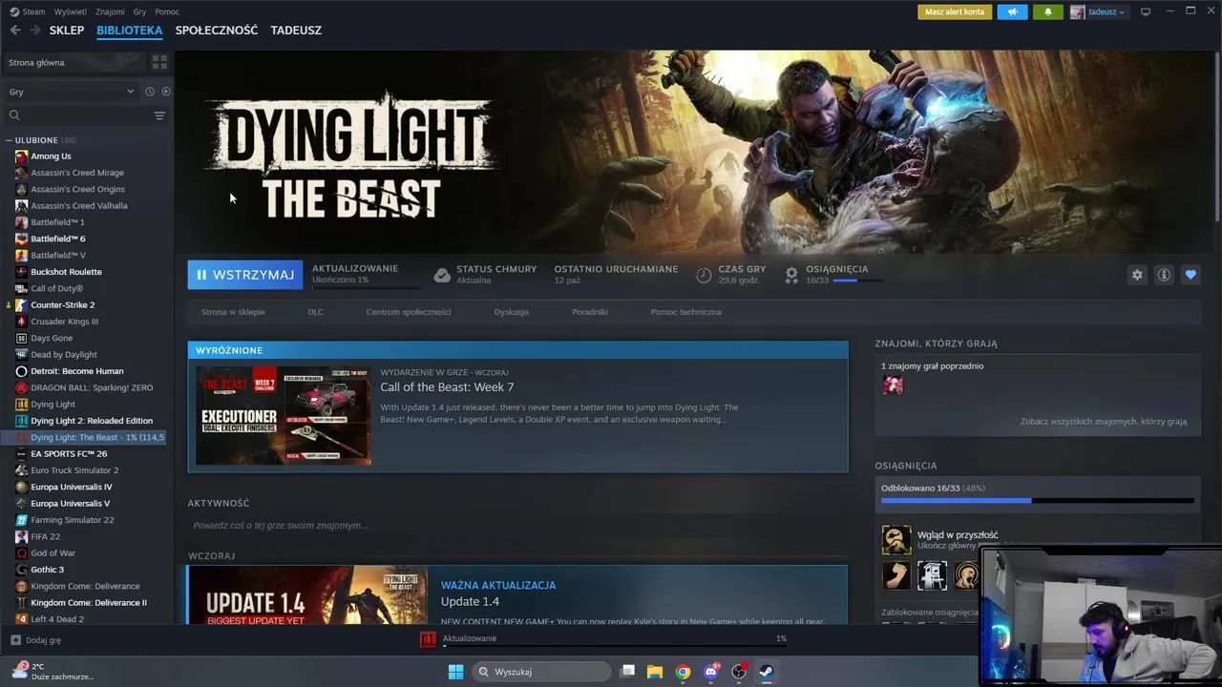
Task: Open game settings gear icon
Action: coord(1137,275)
